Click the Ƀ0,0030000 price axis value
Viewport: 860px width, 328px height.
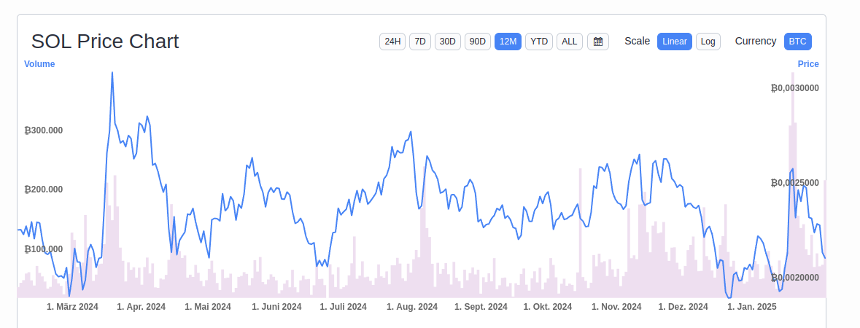click(795, 87)
